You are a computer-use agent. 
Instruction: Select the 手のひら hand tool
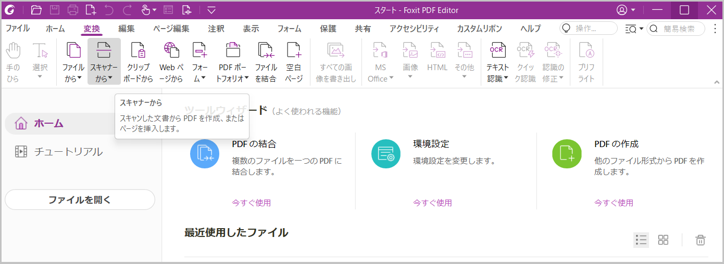click(x=13, y=62)
